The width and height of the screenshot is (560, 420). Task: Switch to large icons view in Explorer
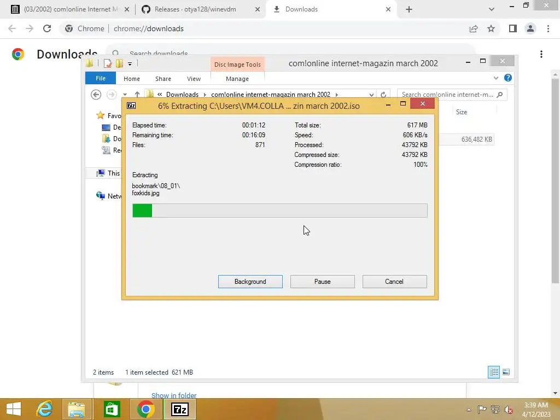click(506, 372)
